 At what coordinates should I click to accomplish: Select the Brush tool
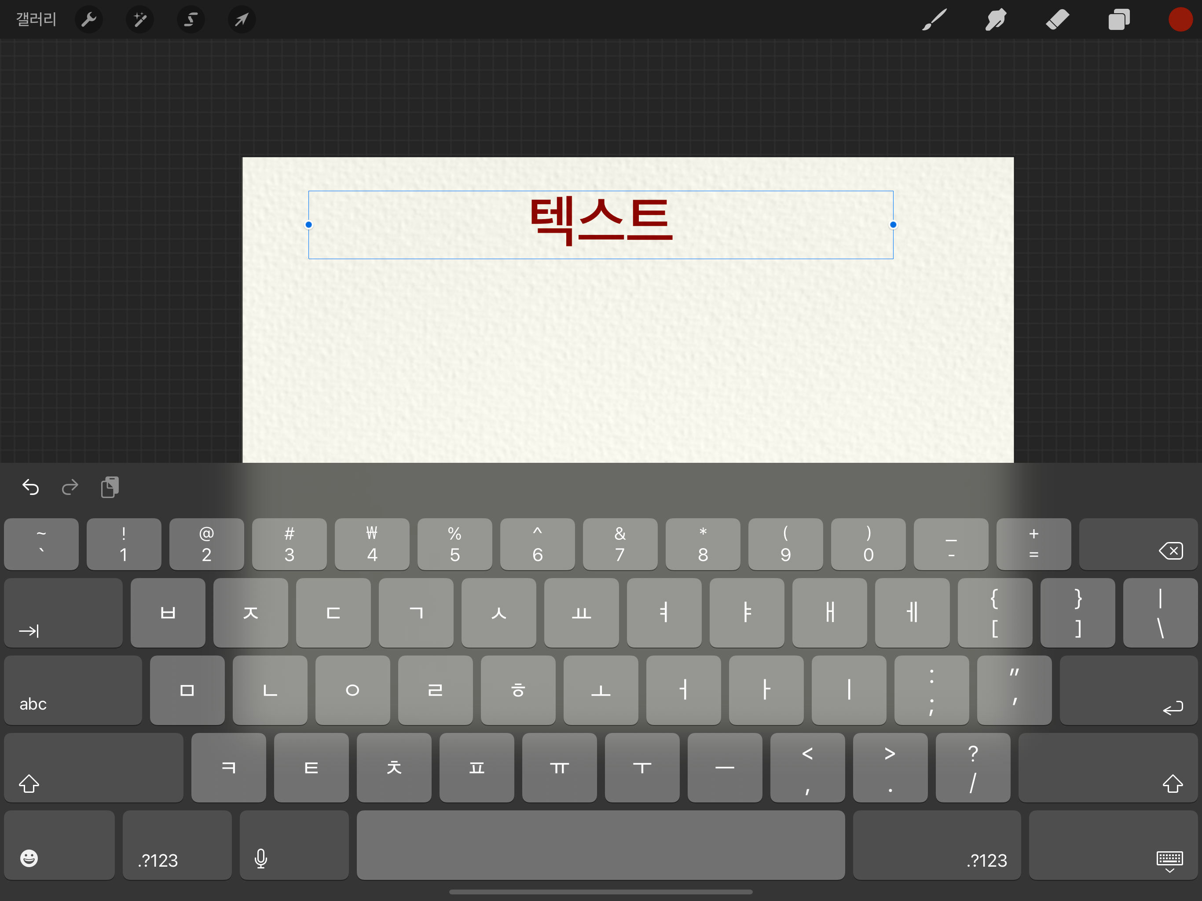click(x=934, y=19)
